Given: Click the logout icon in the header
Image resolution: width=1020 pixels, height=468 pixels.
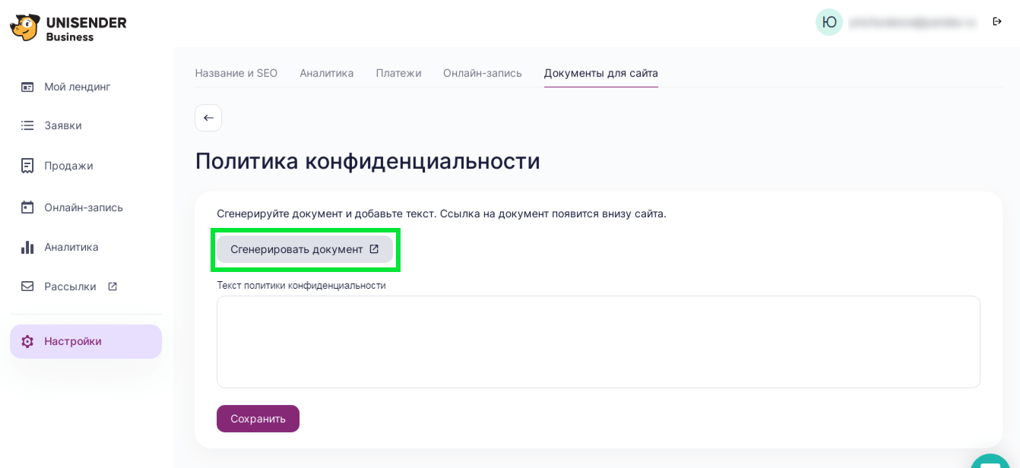Looking at the screenshot, I should (x=997, y=21).
